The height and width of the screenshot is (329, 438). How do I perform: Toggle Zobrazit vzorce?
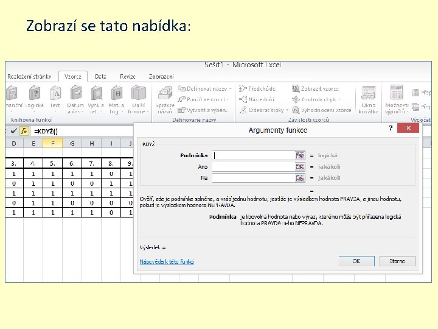315,89
